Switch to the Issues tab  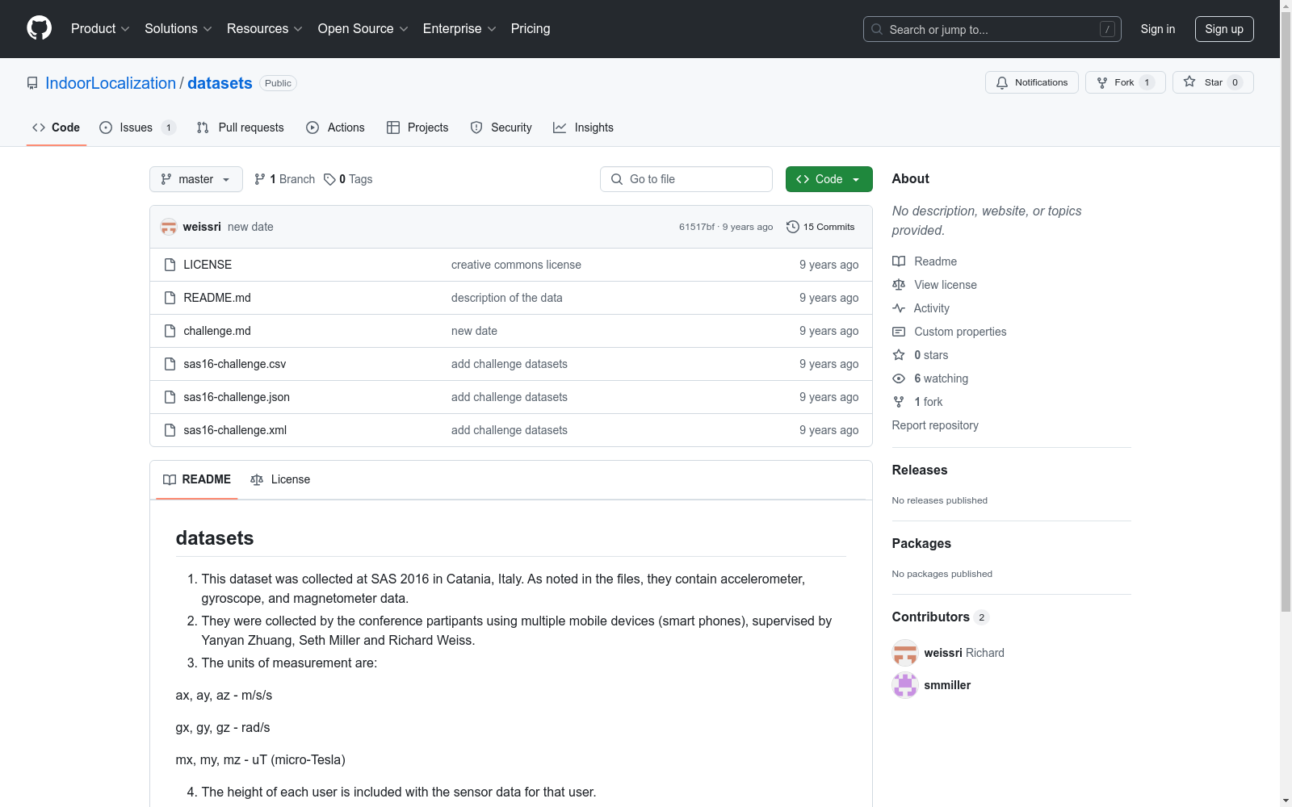[x=137, y=128]
